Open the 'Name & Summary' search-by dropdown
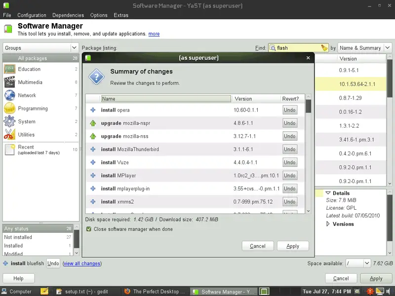 [x=364, y=48]
